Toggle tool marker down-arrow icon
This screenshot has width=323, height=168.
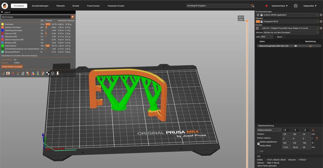[x=57, y=73]
